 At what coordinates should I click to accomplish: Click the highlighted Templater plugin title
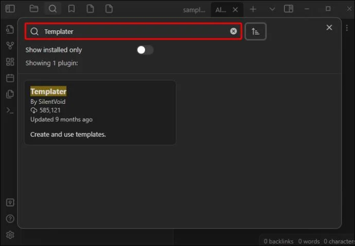(x=48, y=91)
